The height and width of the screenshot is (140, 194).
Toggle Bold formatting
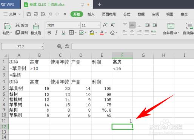coord(49,33)
